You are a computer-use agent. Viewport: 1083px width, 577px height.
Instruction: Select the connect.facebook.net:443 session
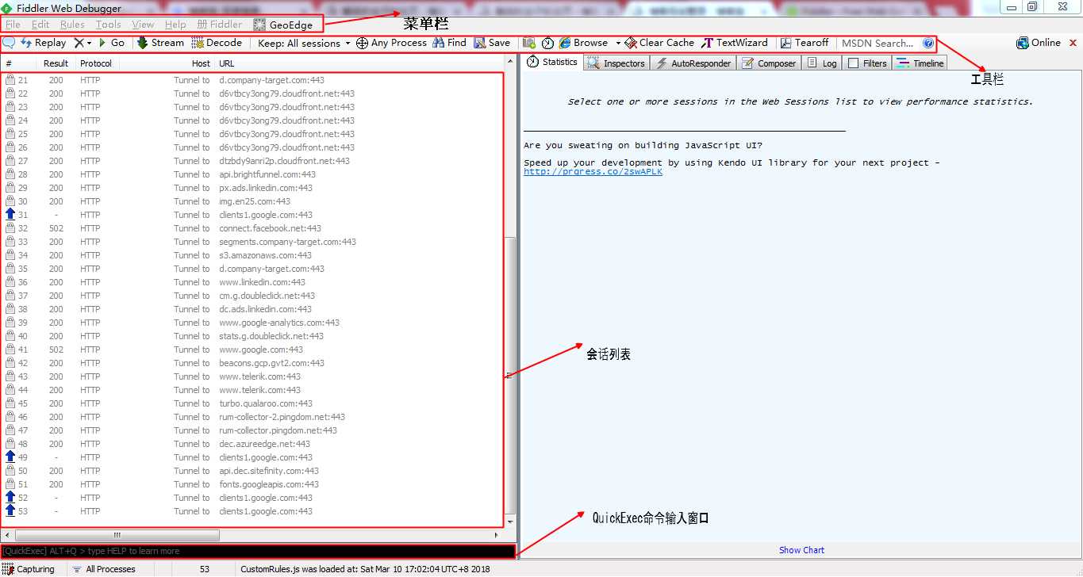[x=252, y=228]
